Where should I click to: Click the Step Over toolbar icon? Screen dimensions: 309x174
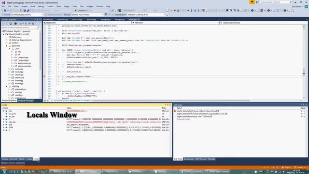tap(195, 11)
